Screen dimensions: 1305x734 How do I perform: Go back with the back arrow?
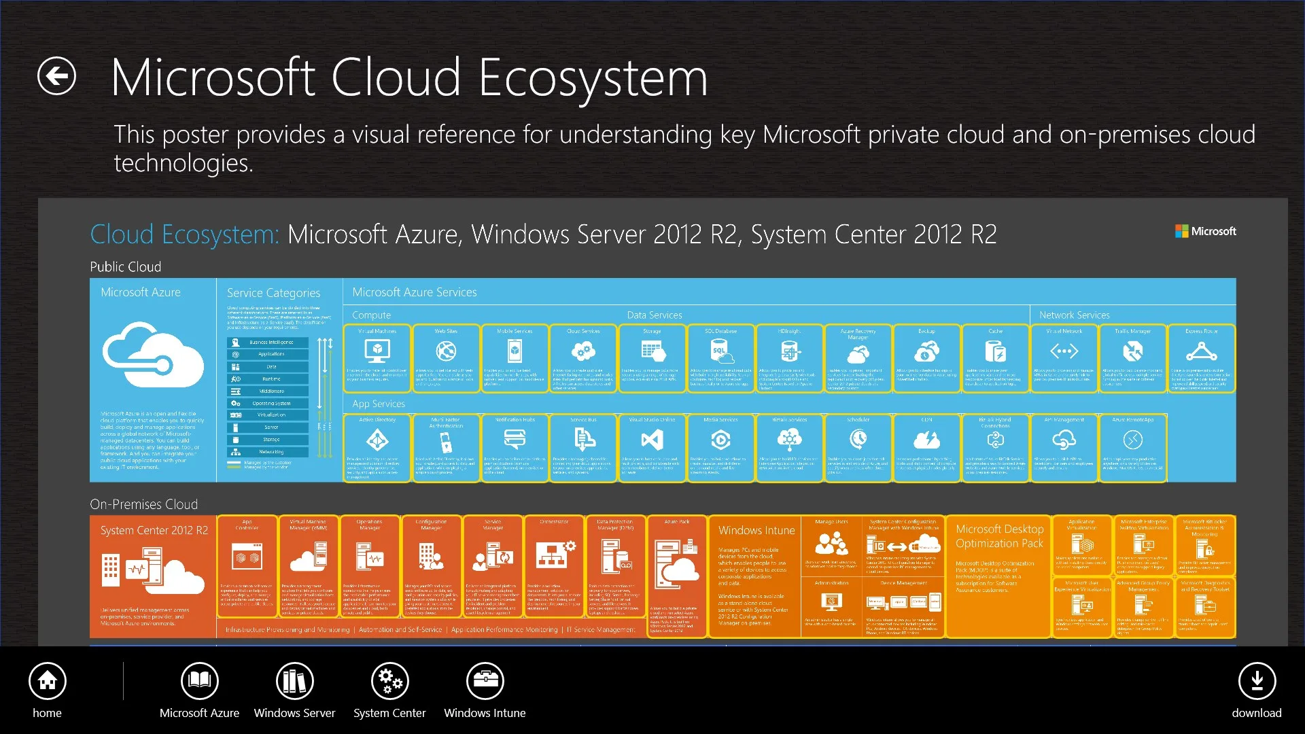tap(56, 75)
